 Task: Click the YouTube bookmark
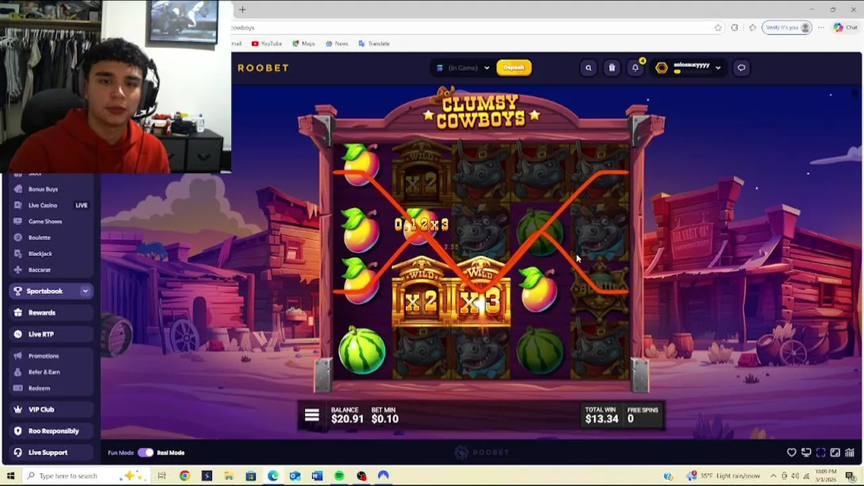click(x=267, y=43)
